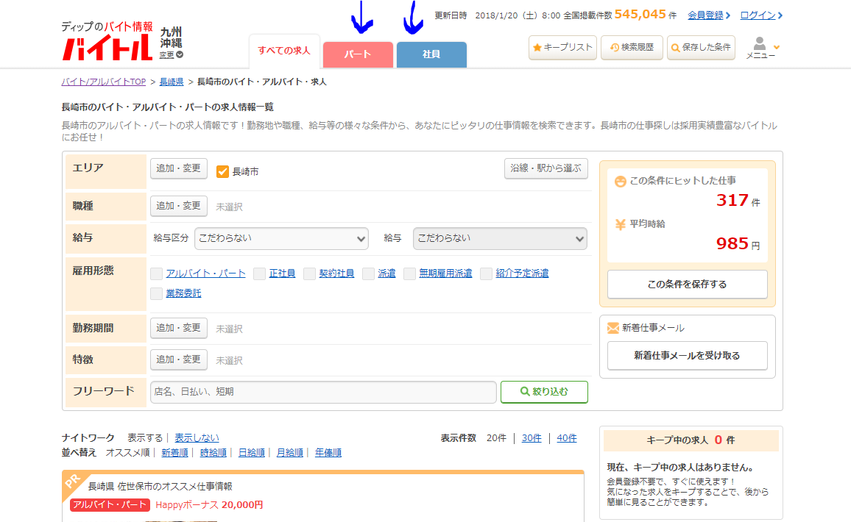The width and height of the screenshot is (851, 522).
Task: Check the 無期雇用派遣 checkbox
Action: (x=409, y=273)
